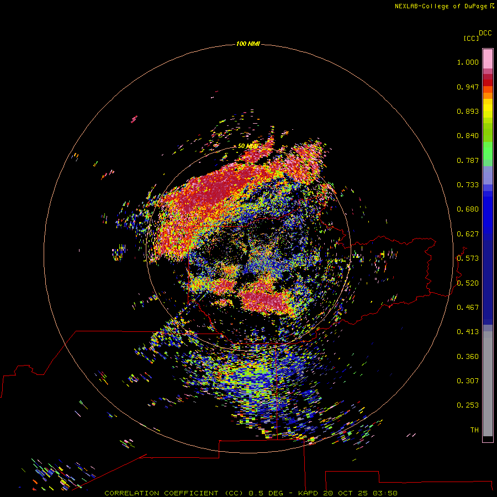
Task: Click the 0.467 legend value
Action: pyautogui.click(x=468, y=308)
